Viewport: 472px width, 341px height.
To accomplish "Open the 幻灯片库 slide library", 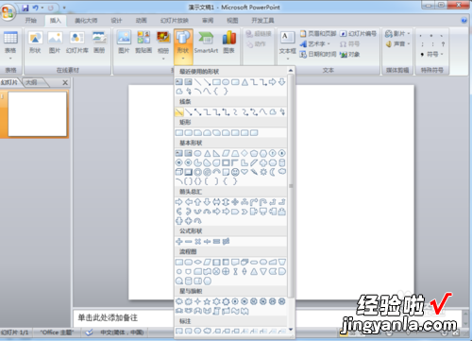I will point(77,42).
